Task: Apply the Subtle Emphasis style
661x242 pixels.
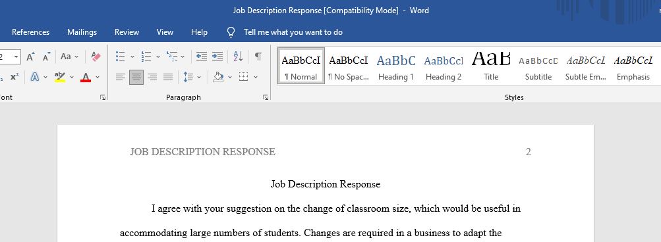Action: click(x=585, y=66)
